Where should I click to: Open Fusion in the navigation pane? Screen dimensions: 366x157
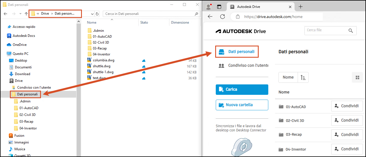pos(19,136)
